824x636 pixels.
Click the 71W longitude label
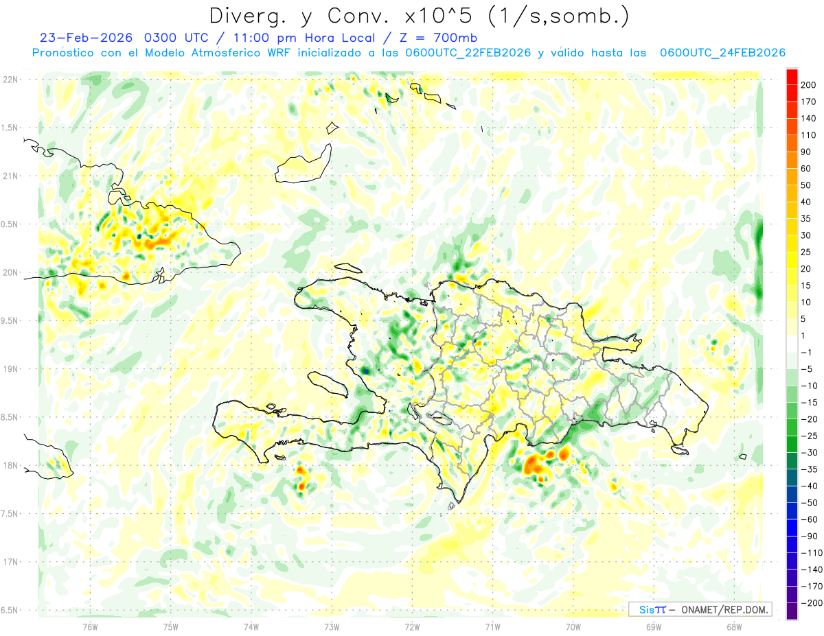pyautogui.click(x=493, y=626)
